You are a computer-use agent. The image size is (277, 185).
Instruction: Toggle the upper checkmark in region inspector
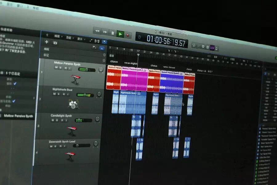(15, 83)
